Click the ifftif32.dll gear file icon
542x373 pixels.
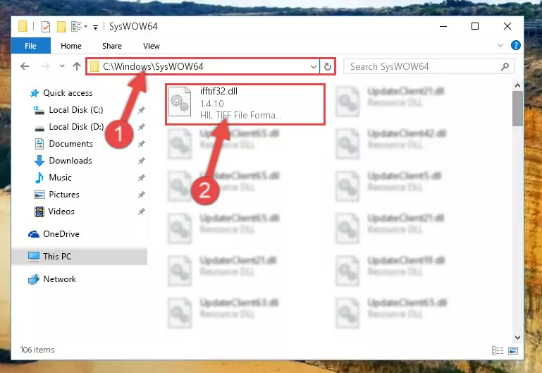[x=180, y=102]
